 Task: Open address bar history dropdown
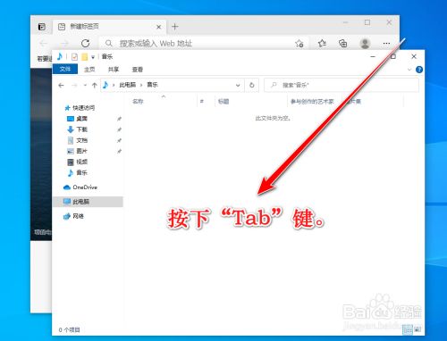238,86
